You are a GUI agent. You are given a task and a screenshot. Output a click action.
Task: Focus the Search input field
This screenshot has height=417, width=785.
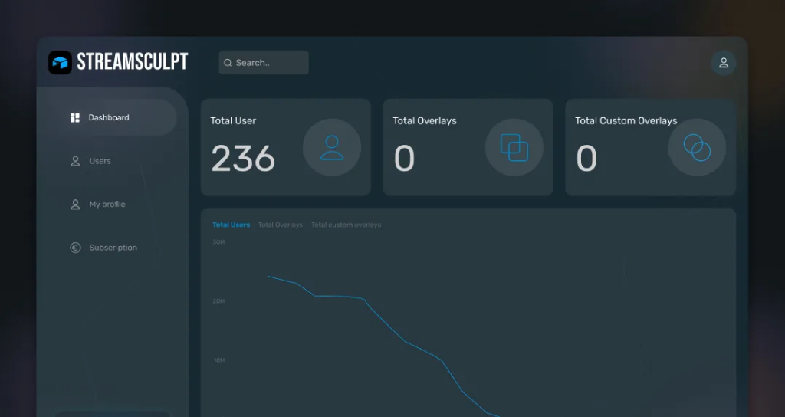264,63
